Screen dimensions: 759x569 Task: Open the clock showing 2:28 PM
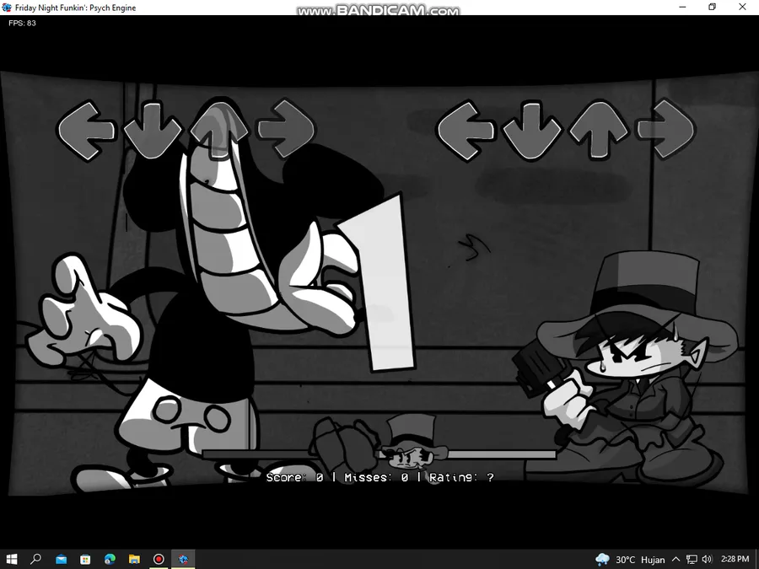point(735,560)
